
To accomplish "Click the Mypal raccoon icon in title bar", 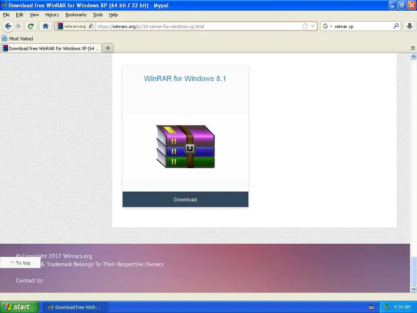I will tap(4, 5).
